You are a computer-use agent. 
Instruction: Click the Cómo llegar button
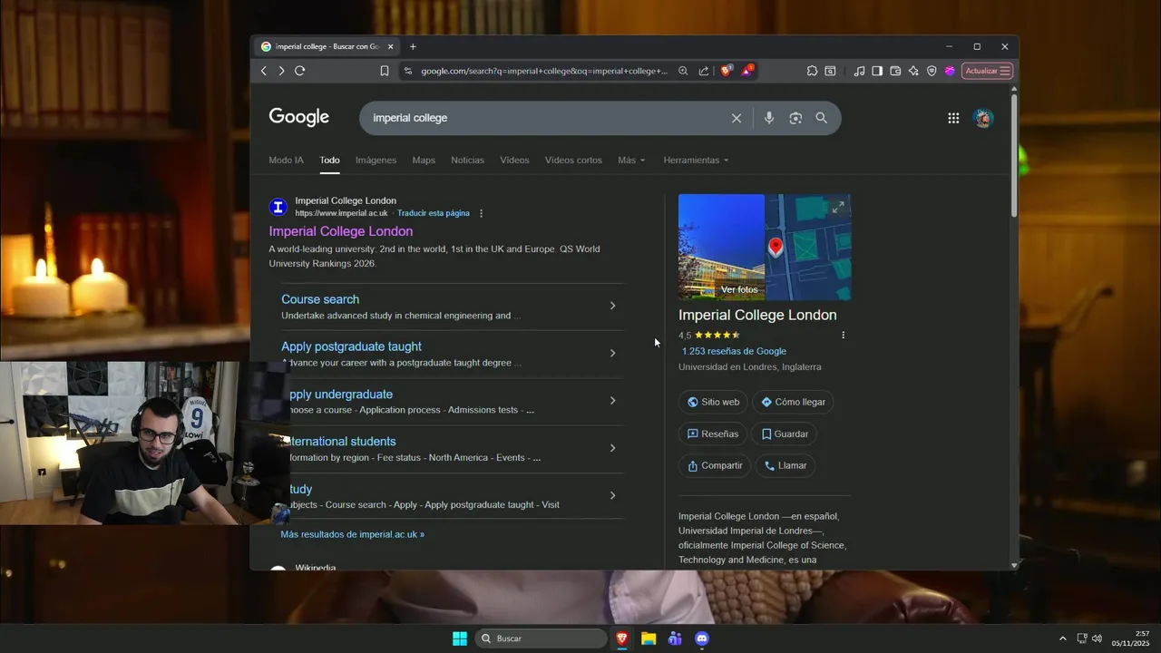(793, 402)
